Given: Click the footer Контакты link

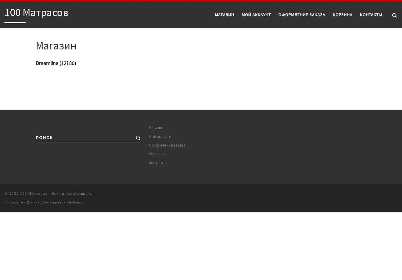Looking at the screenshot, I should tap(157, 163).
